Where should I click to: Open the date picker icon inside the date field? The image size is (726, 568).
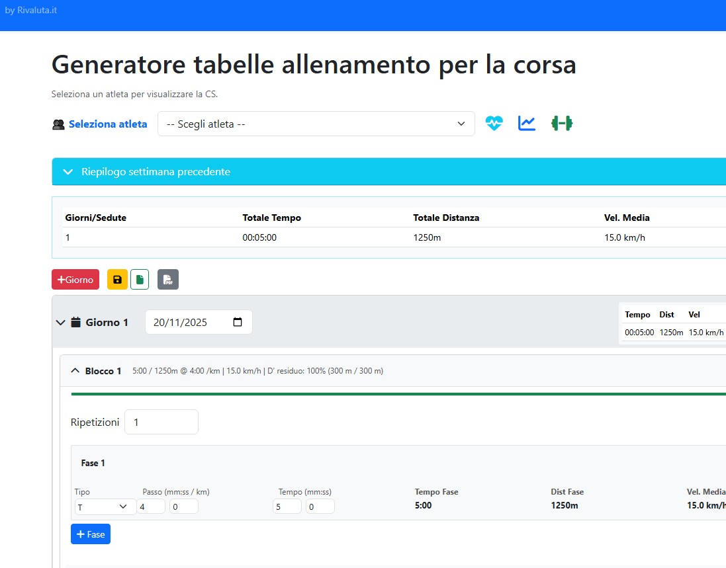click(238, 322)
